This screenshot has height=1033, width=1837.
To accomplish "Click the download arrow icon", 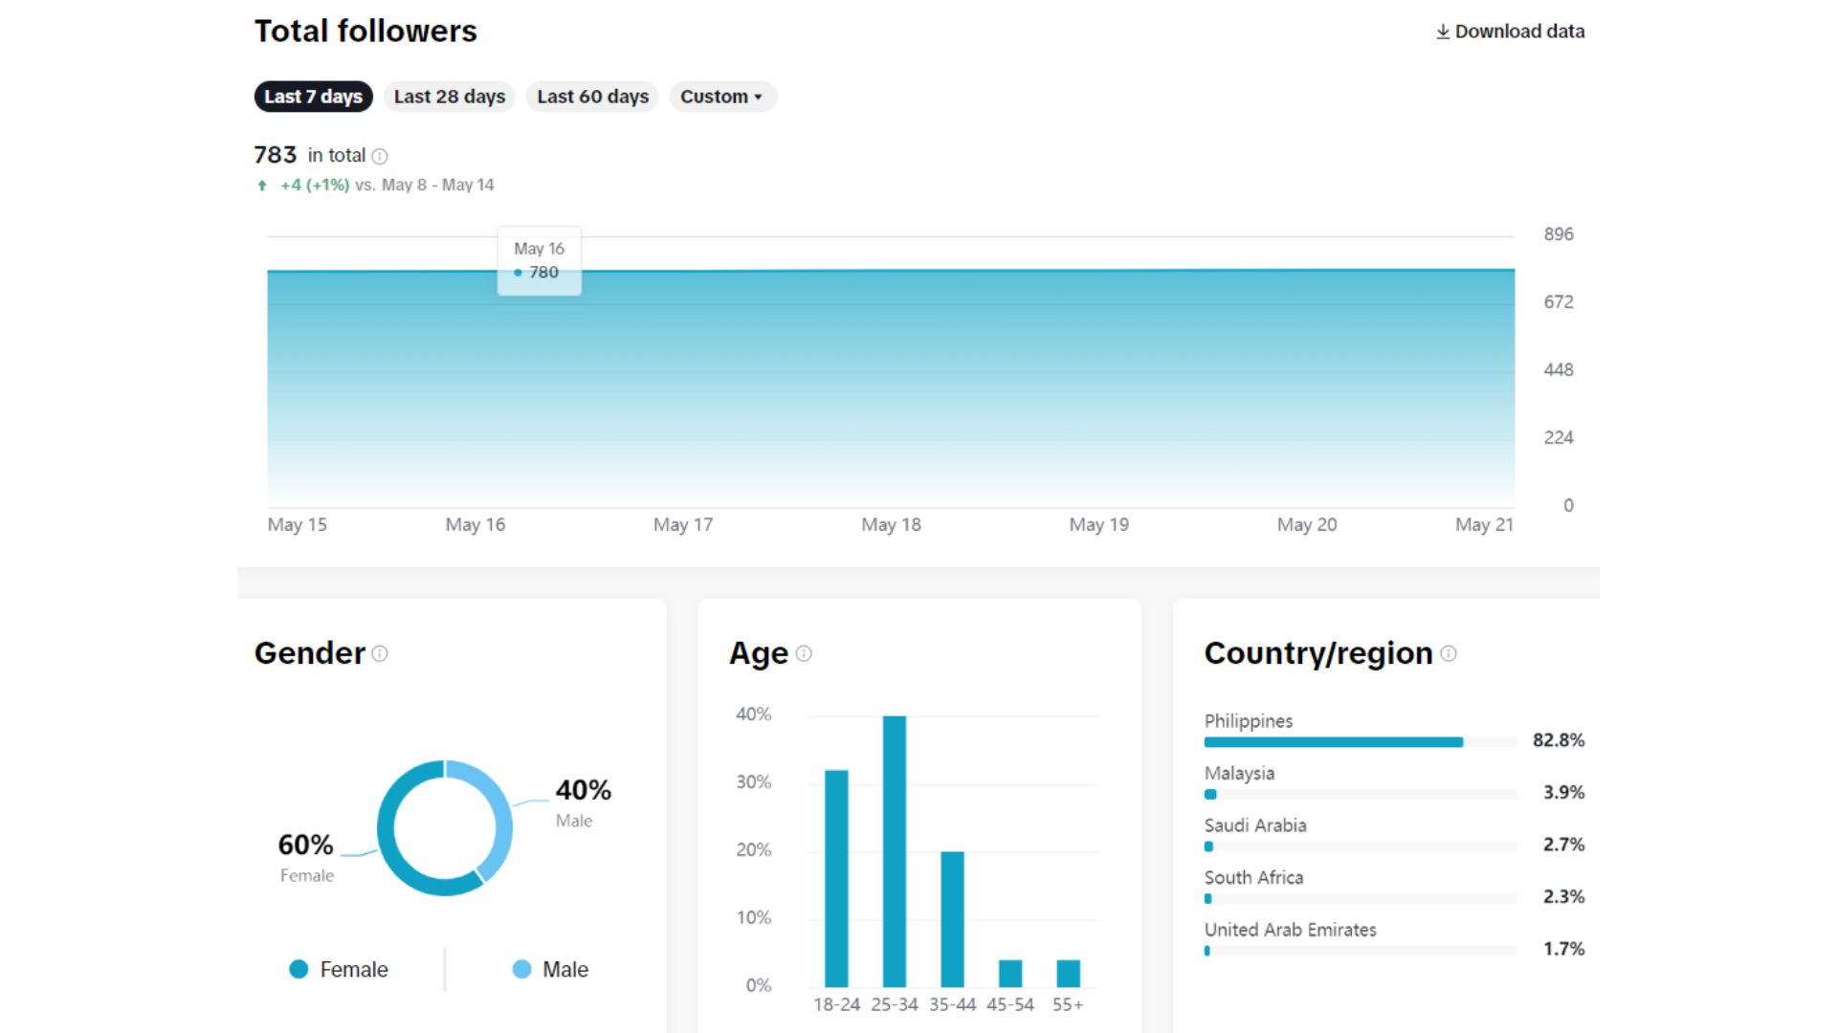I will (x=1442, y=32).
